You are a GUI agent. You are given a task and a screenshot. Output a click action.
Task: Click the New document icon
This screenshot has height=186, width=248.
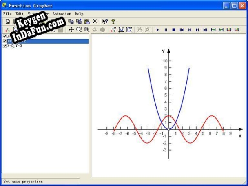pos(8,21)
